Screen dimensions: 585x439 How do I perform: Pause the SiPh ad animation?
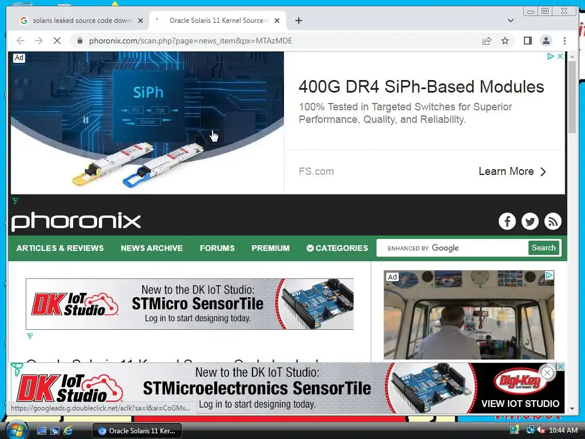tap(86, 120)
